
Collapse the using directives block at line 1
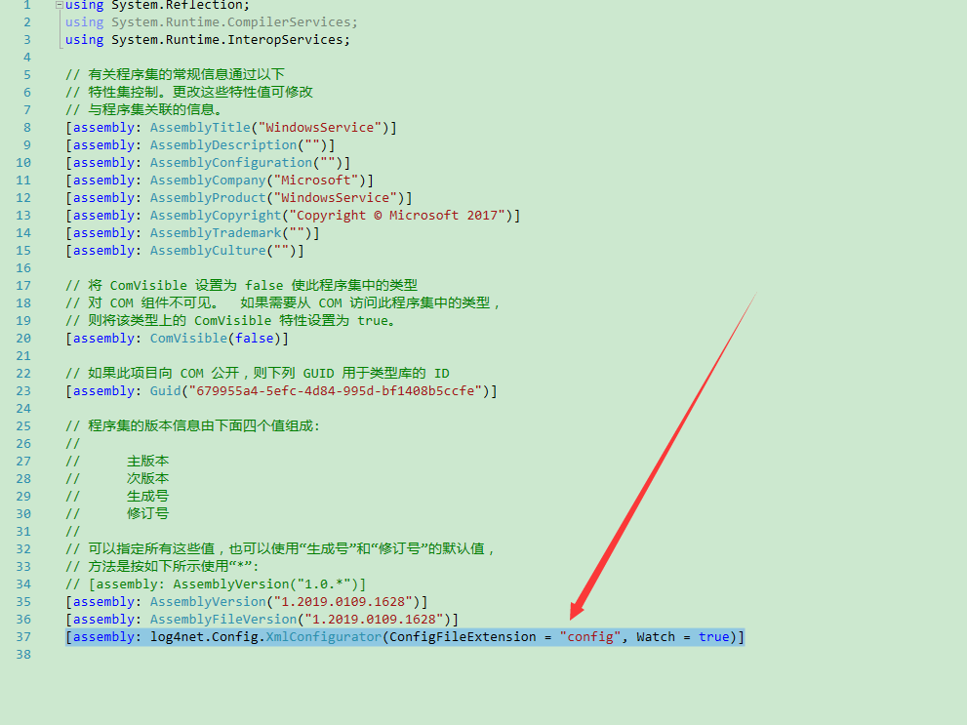[60, 5]
